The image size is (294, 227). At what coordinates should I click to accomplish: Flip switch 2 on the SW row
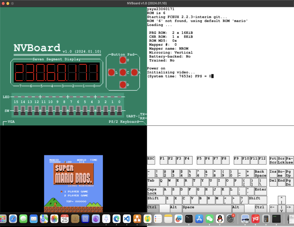click(x=106, y=111)
